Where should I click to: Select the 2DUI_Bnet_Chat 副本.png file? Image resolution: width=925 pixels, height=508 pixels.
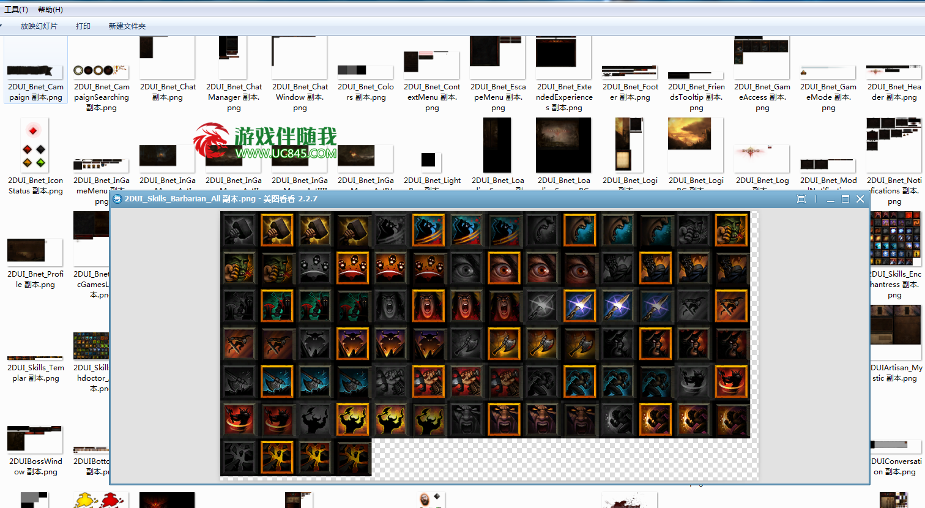click(168, 69)
